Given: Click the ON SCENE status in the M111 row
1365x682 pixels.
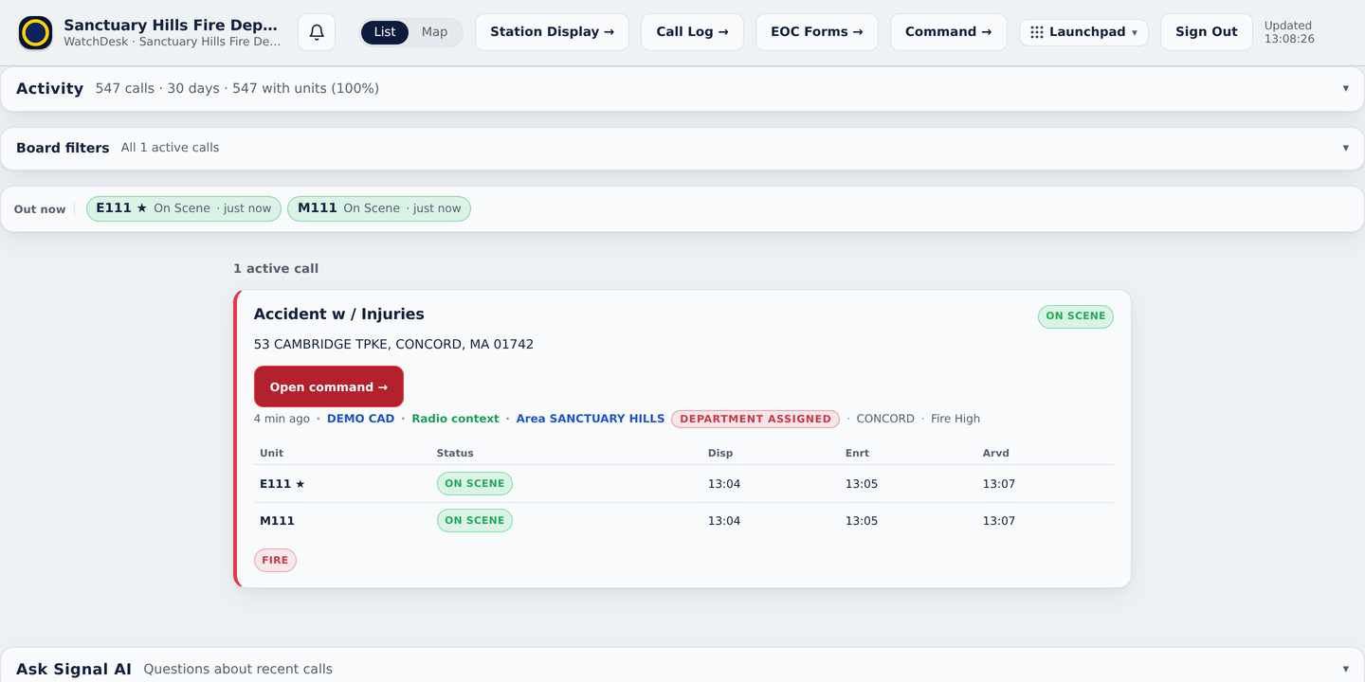Looking at the screenshot, I should coord(475,521).
